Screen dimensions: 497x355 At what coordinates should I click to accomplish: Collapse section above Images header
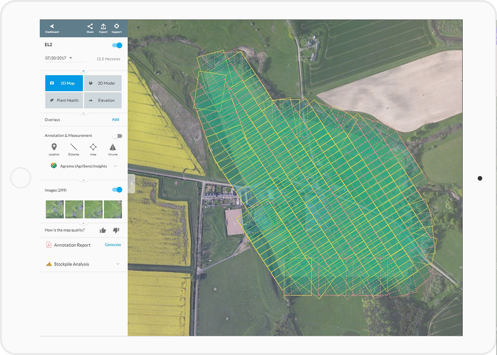83,180
